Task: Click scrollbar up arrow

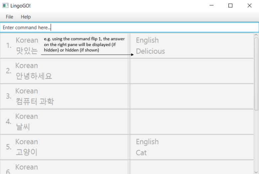Action: [256, 34]
